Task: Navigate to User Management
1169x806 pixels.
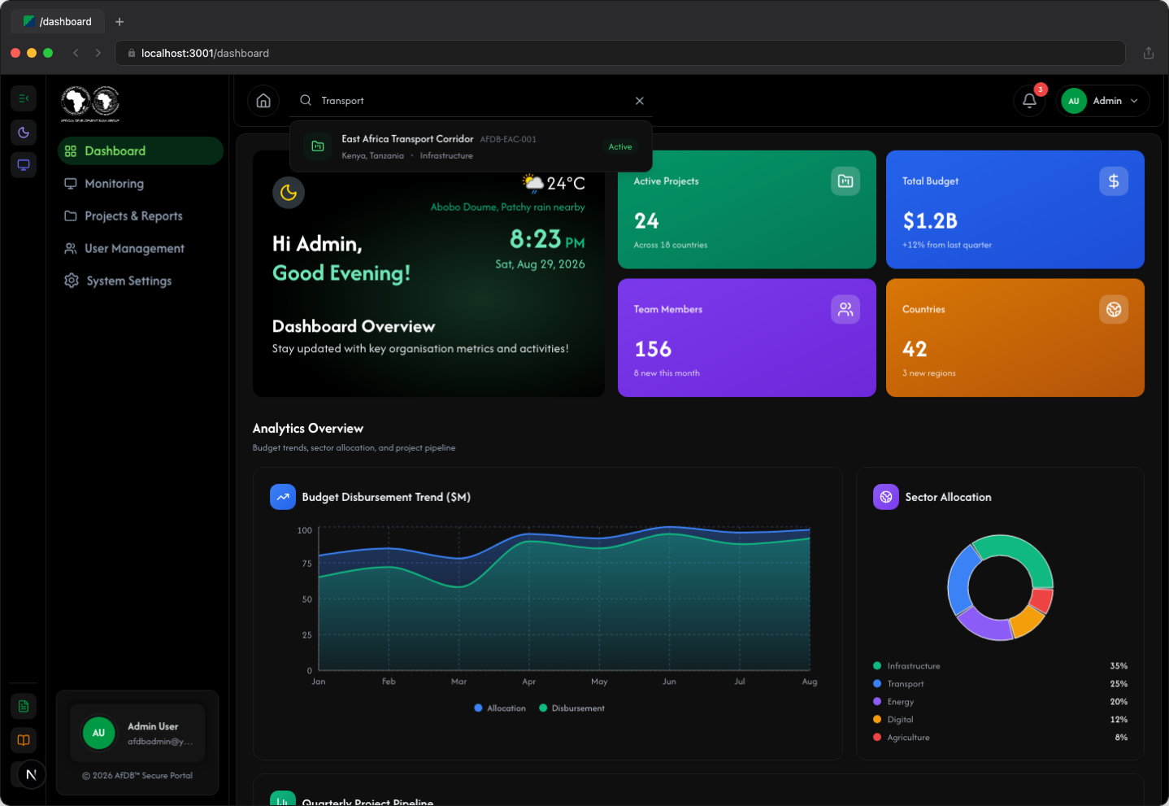Action: 140,249
